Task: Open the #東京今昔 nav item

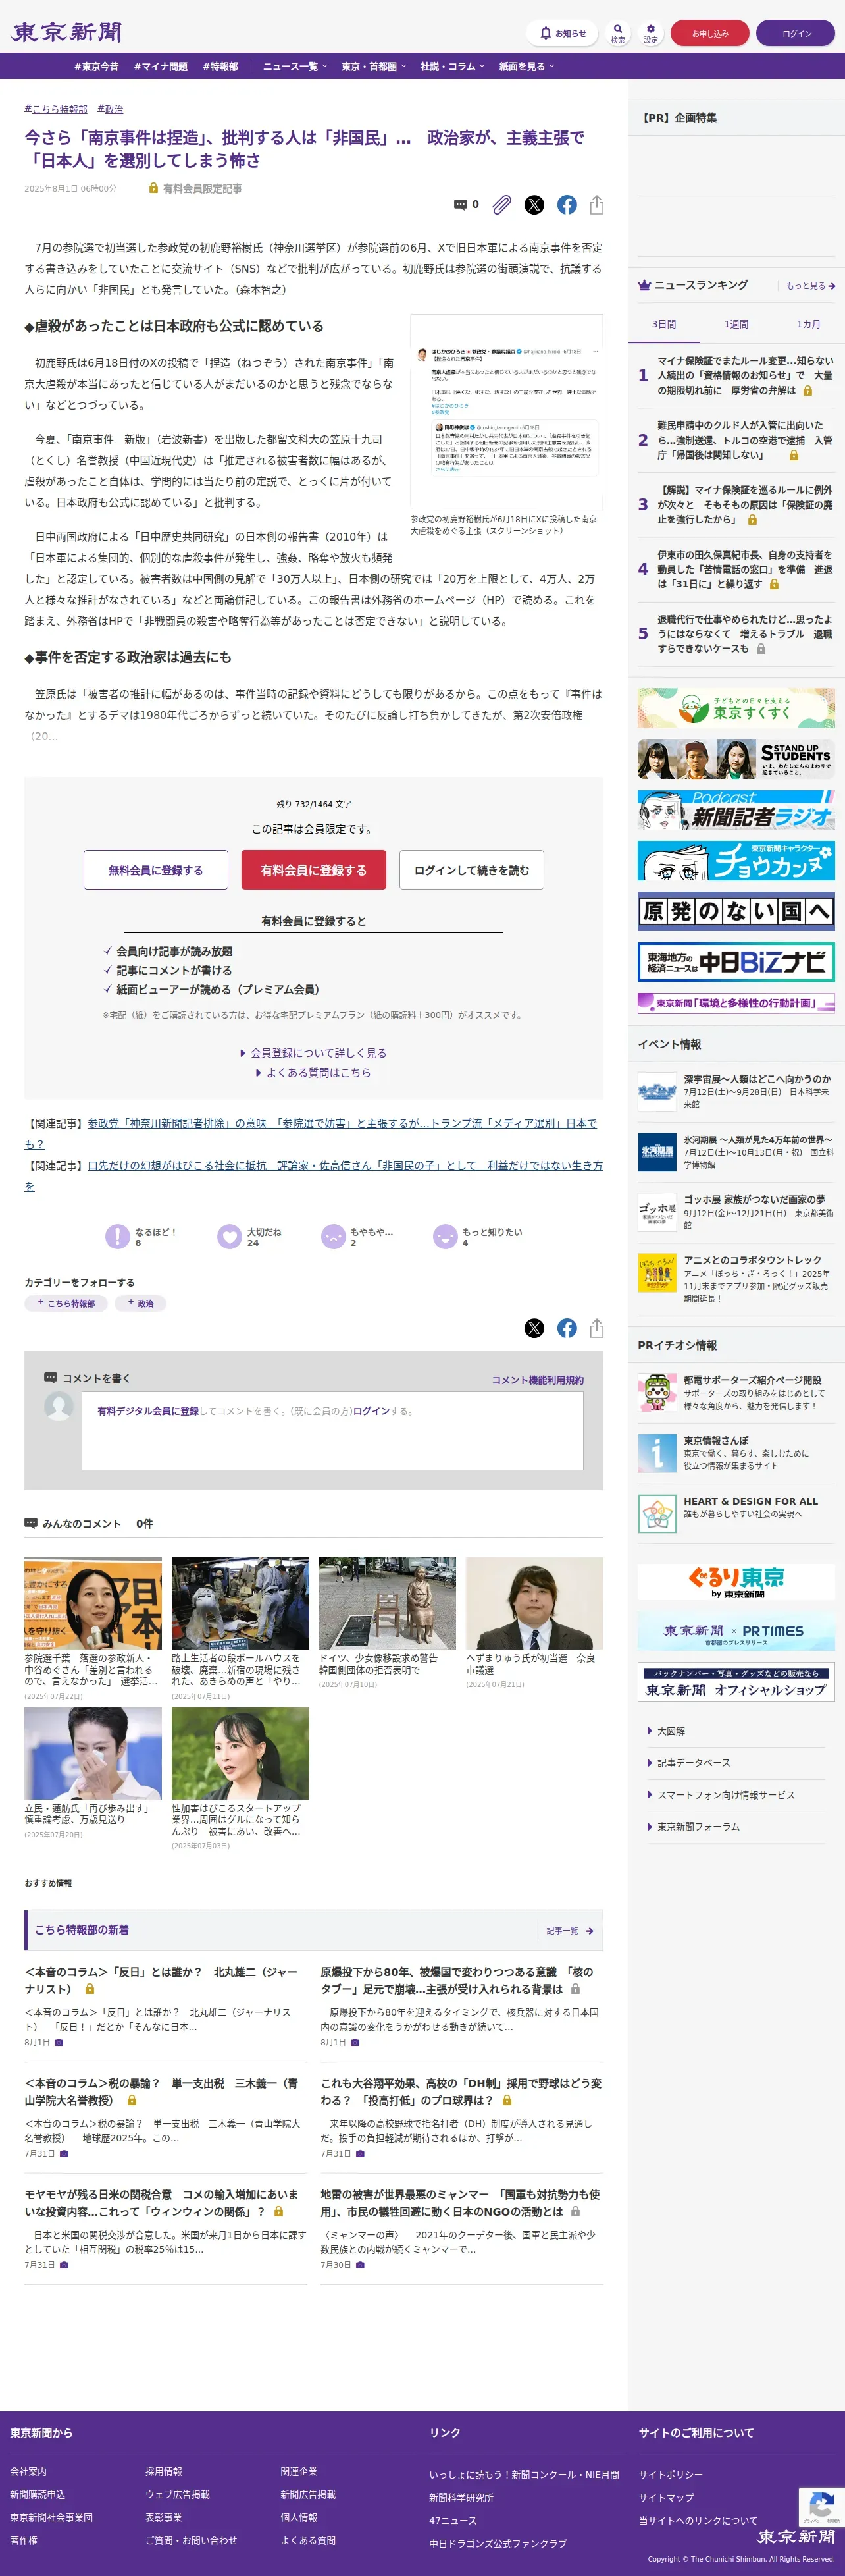Action: (96, 66)
